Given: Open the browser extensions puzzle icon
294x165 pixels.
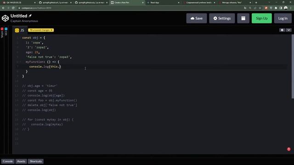Looking at the screenshot, I should 276,8.
